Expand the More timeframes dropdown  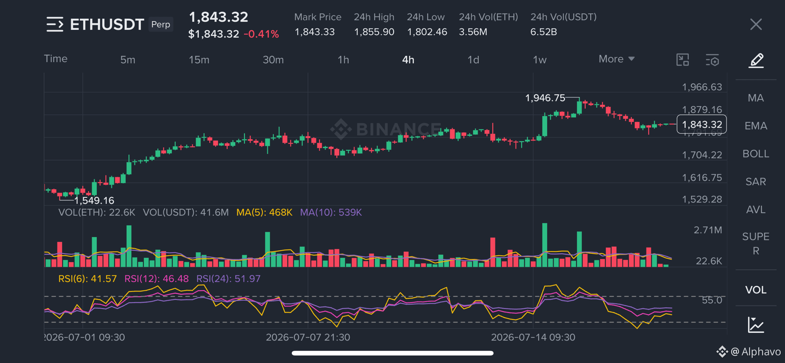[x=616, y=59]
